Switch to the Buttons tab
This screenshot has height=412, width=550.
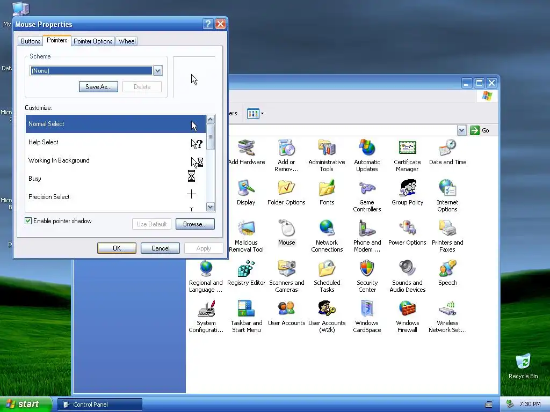click(31, 41)
